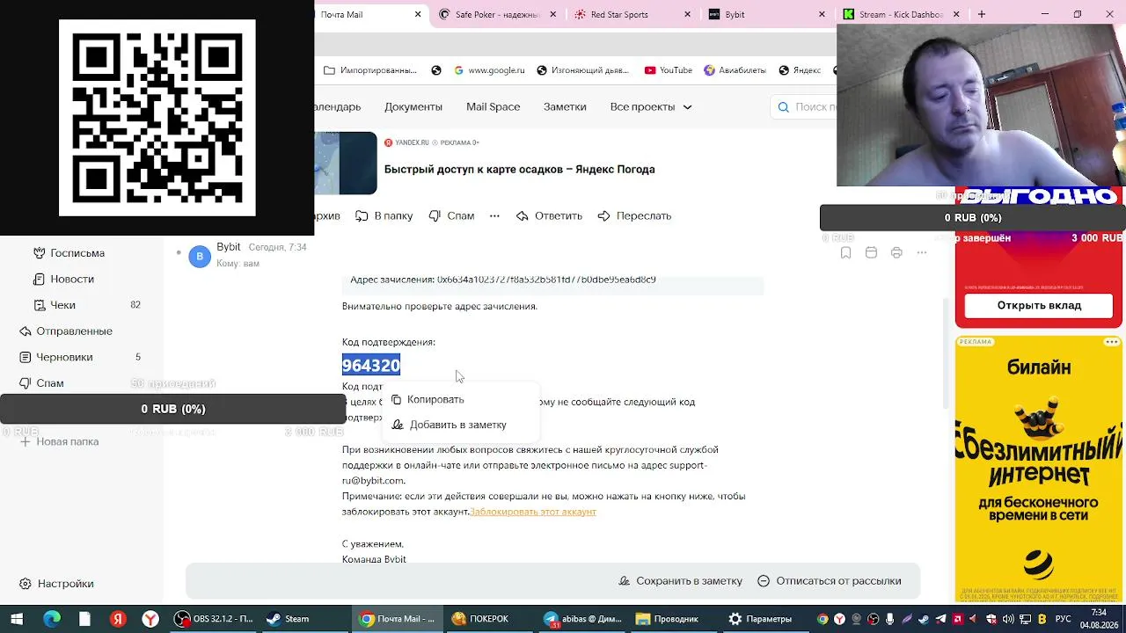This screenshot has height=633, width=1126.
Task: Open the Билайн ad three-dot options
Action: pos(1112,342)
